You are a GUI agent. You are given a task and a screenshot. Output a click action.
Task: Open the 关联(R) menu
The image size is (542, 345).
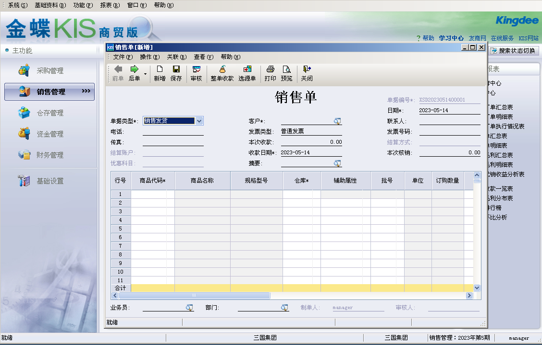(x=177, y=57)
